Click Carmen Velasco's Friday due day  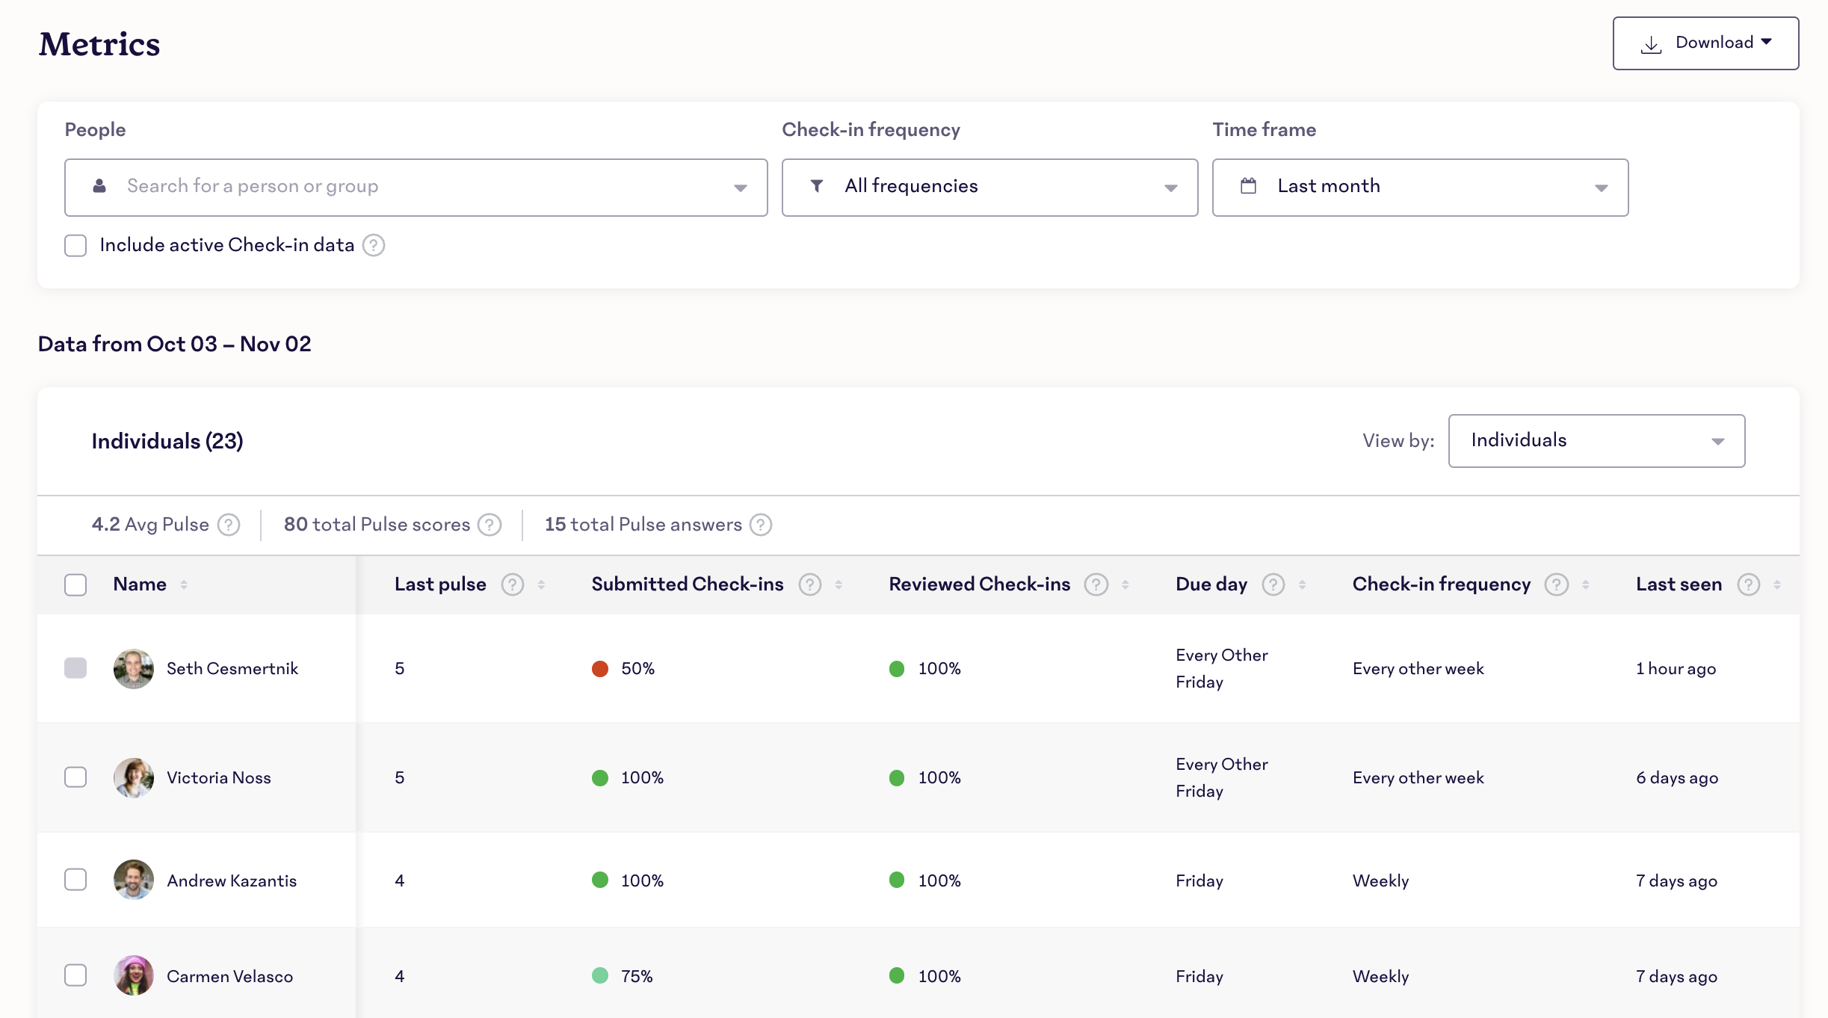(1199, 976)
